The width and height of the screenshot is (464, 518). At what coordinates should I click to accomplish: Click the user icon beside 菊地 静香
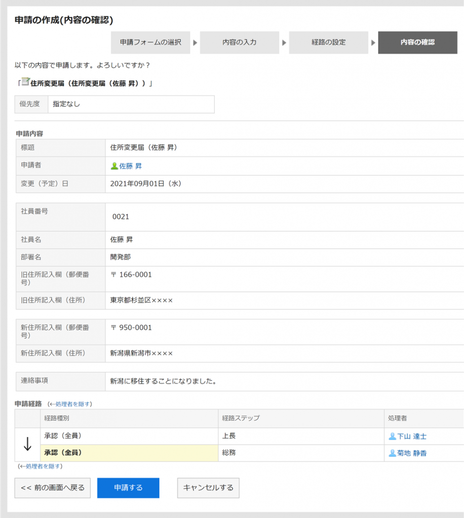click(392, 453)
